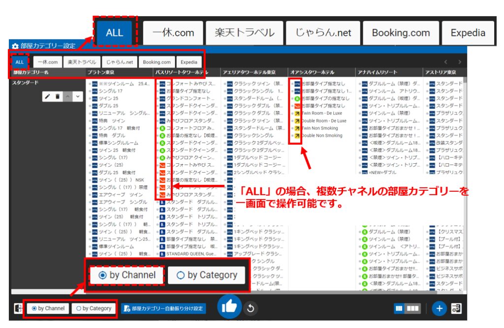This screenshot has width=504, height=328.
Task: Select the small Expedia channel tab
Action: [x=189, y=62]
